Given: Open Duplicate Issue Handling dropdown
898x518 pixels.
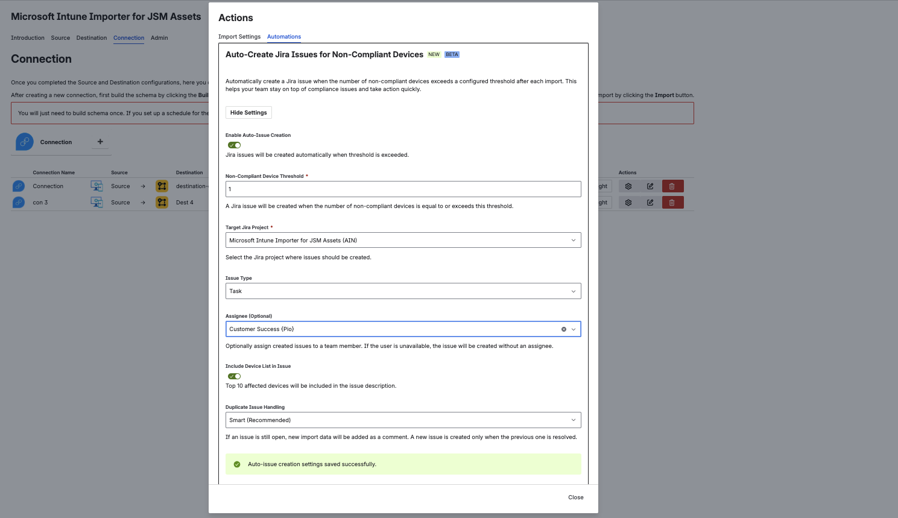Looking at the screenshot, I should point(403,420).
